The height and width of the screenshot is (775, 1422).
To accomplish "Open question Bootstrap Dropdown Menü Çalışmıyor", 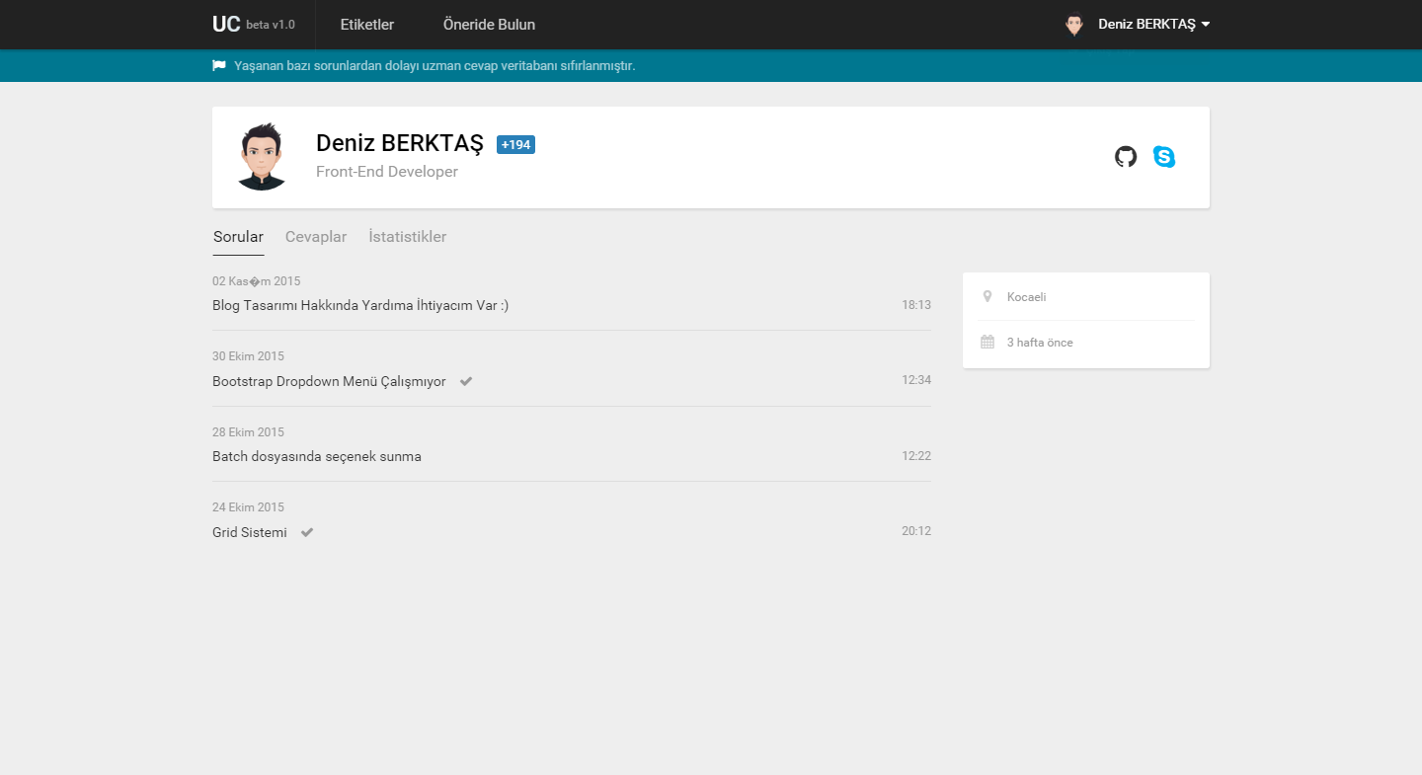I will (329, 381).
